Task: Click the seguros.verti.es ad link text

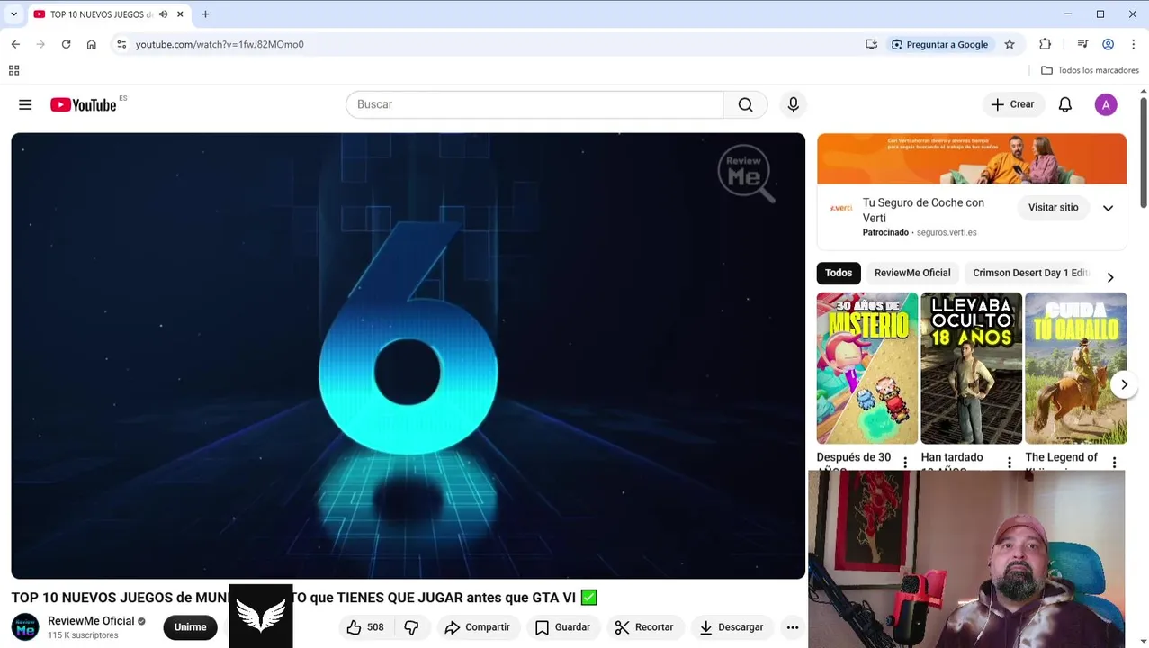Action: pos(947,232)
